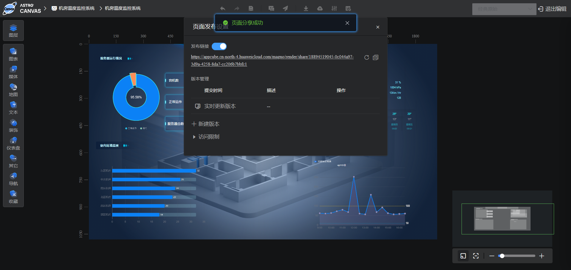Open the 其它 other components
This screenshot has height=270, width=571.
(13, 161)
